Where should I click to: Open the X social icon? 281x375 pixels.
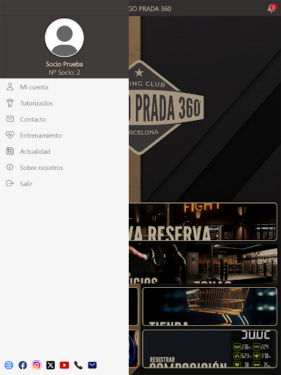click(x=50, y=365)
